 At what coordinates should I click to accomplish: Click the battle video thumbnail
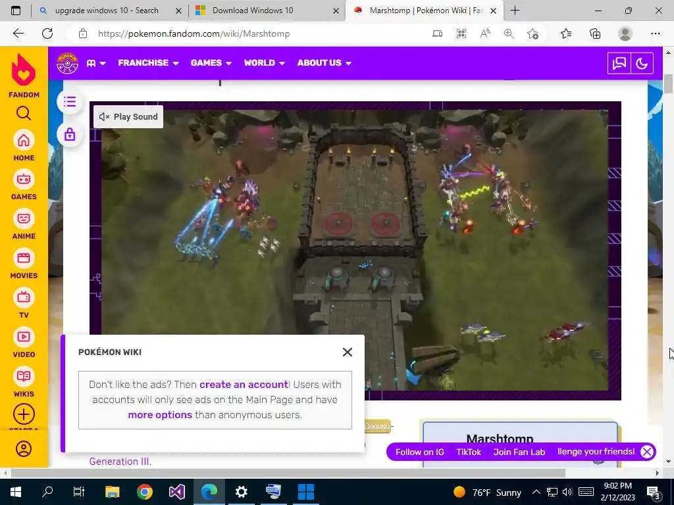[355, 250]
